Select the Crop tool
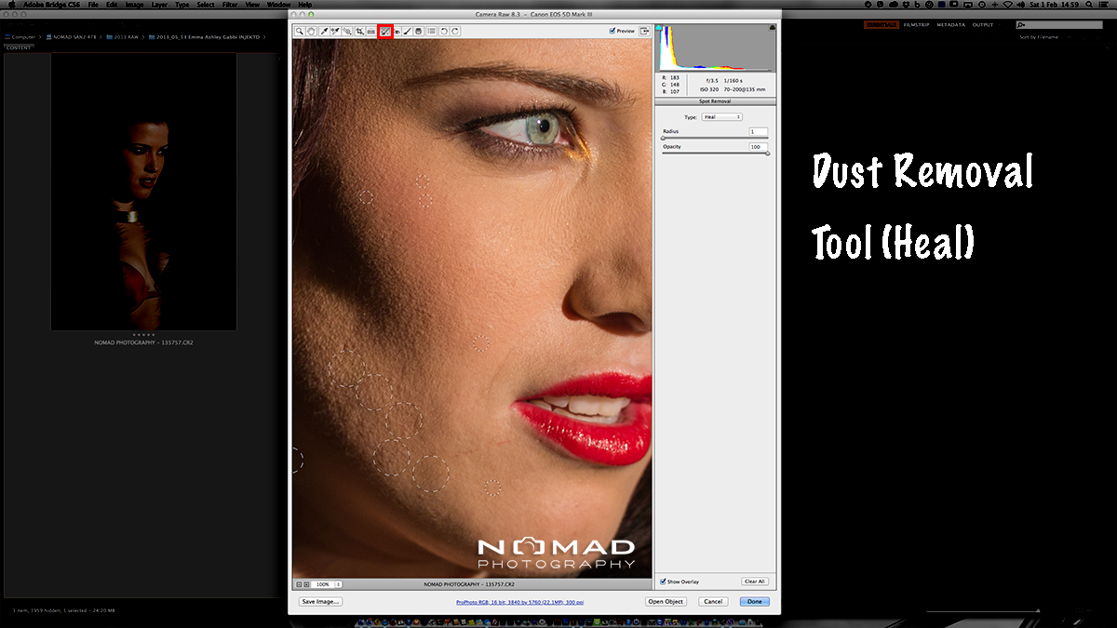The image size is (1117, 628). click(359, 32)
